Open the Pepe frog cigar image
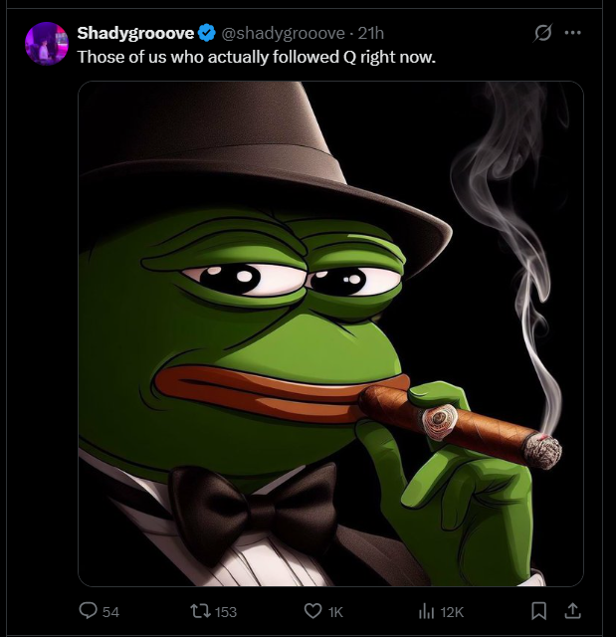The image size is (616, 637). click(330, 333)
